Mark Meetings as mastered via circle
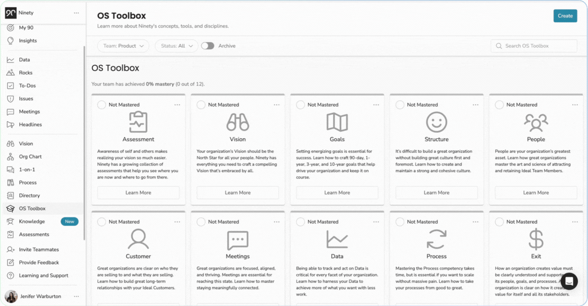 coord(201,222)
